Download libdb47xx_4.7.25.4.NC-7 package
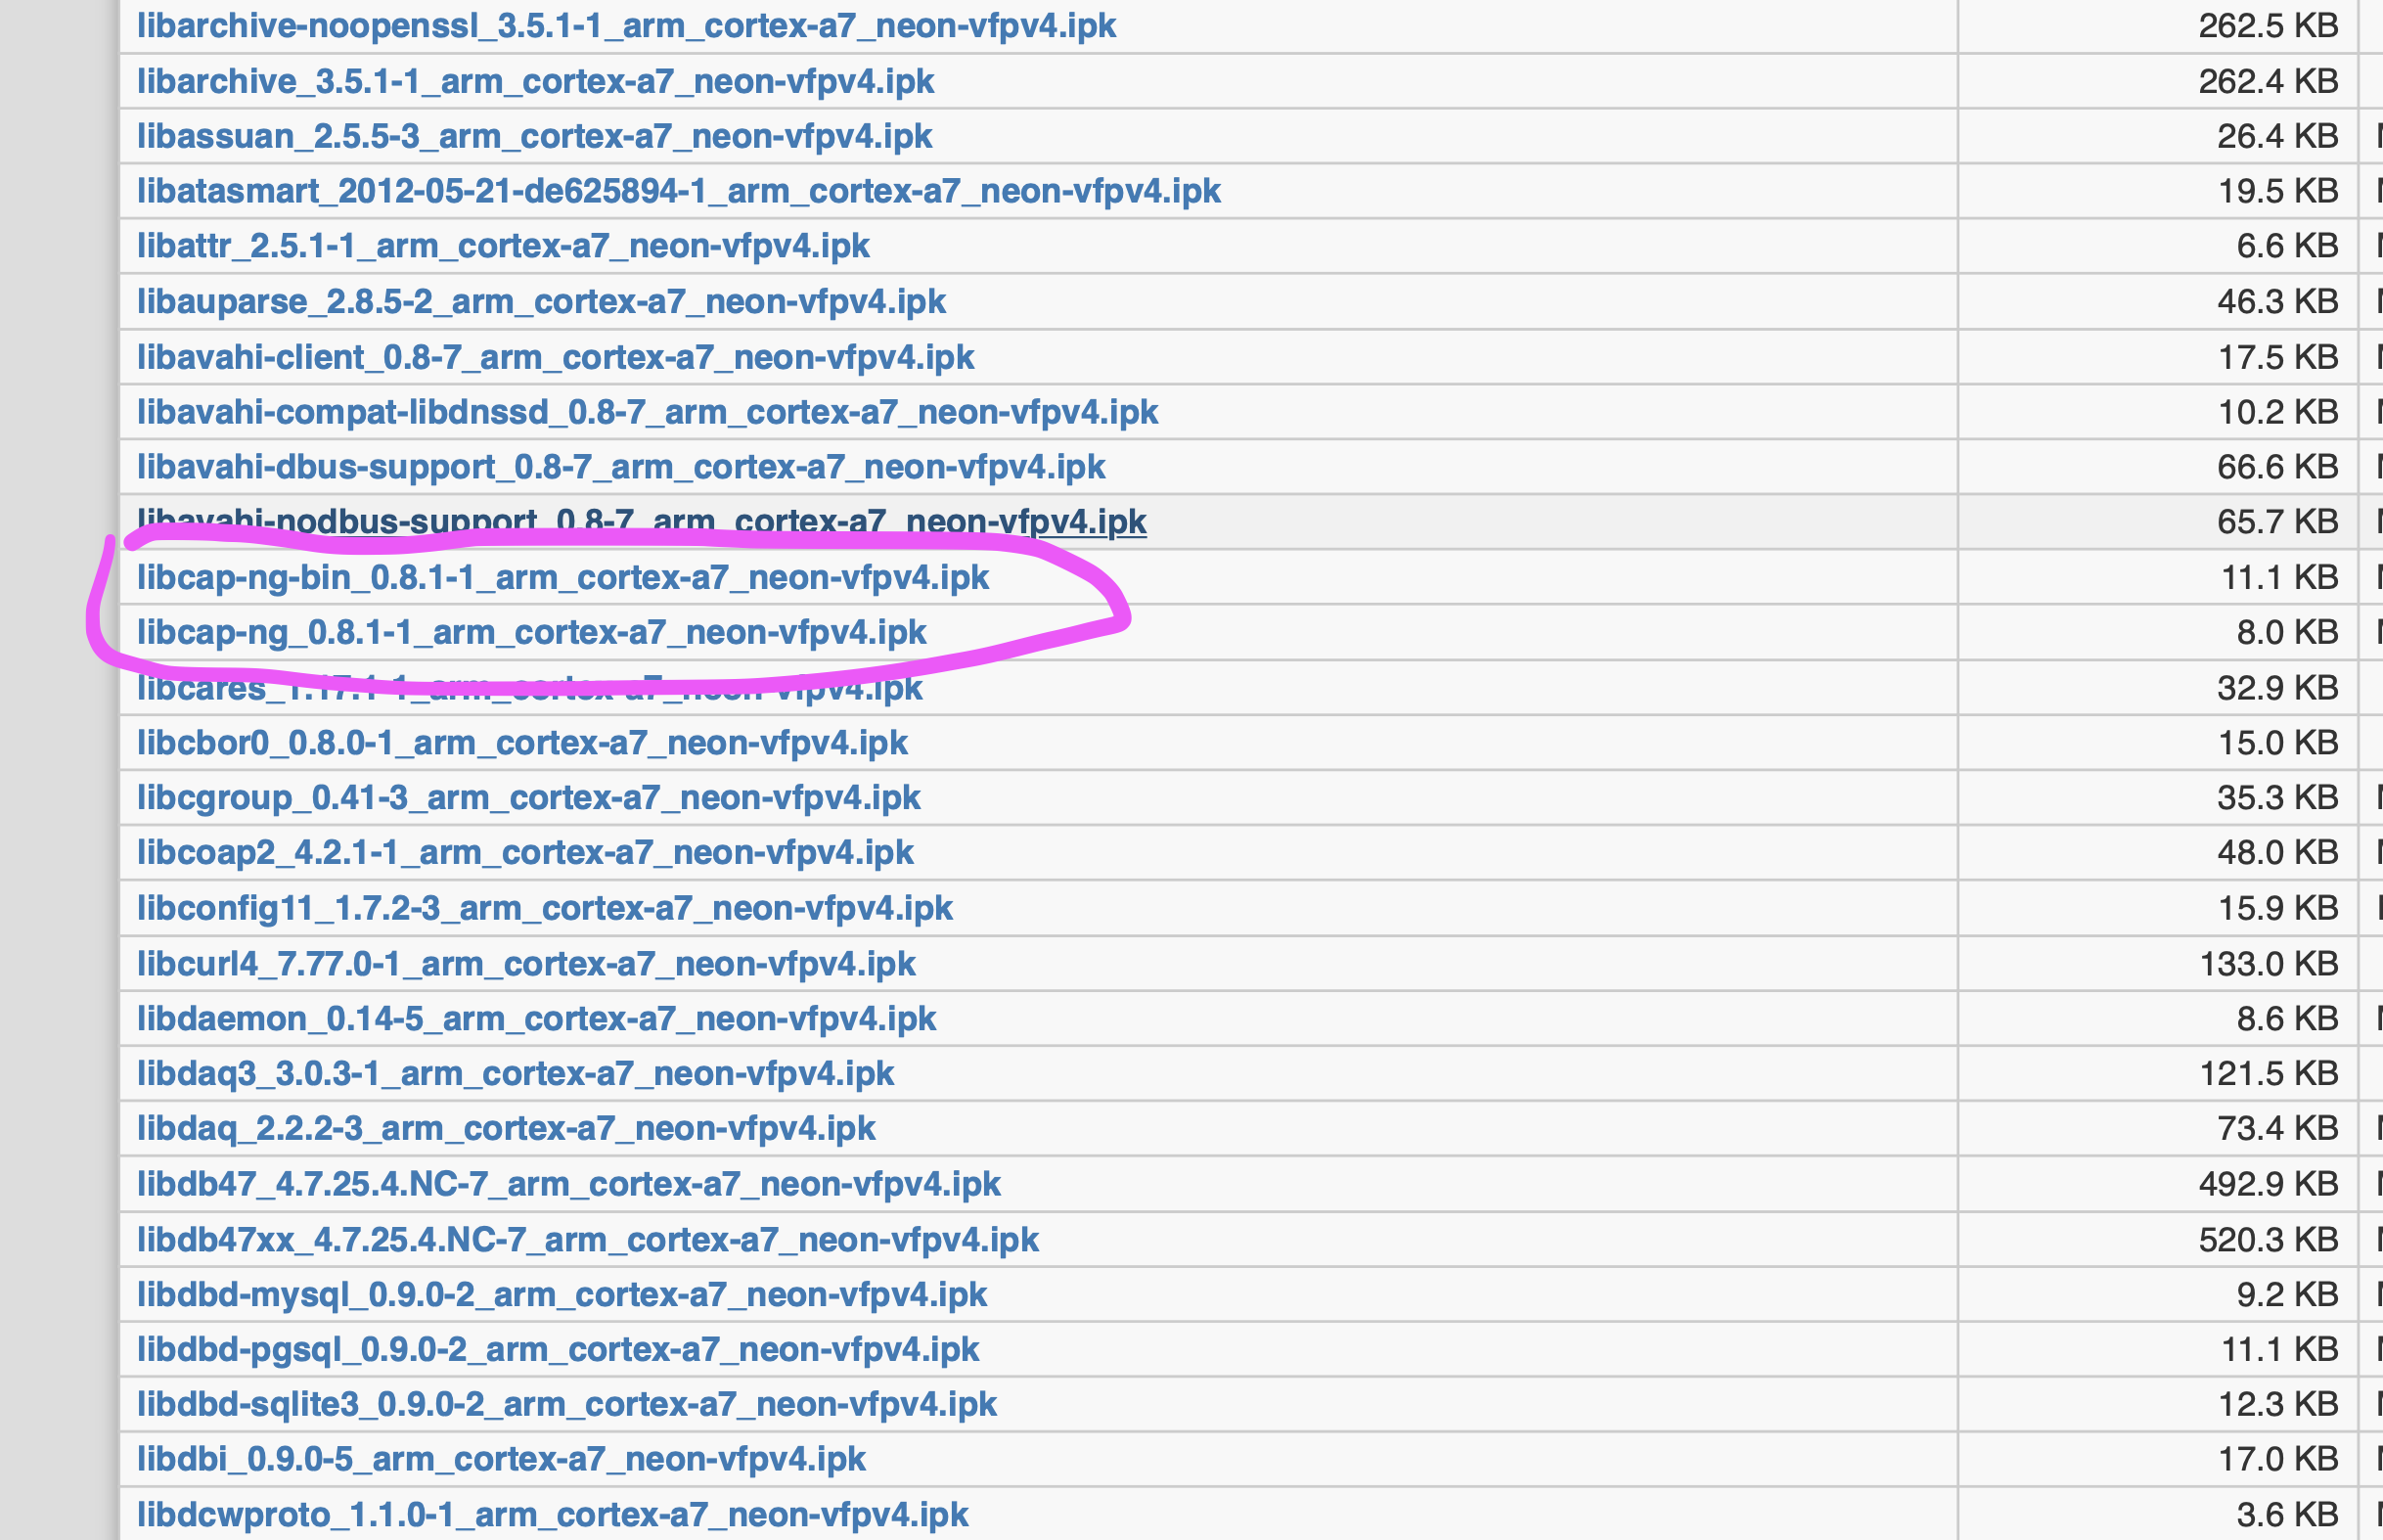Viewport: 2383px width, 1540px height. (587, 1240)
